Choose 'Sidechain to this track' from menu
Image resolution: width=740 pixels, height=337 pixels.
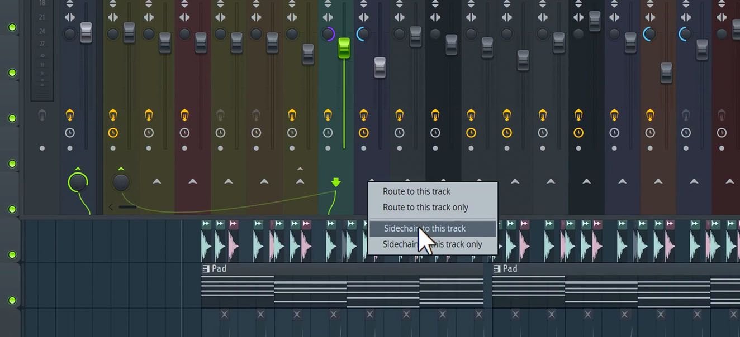(x=424, y=228)
